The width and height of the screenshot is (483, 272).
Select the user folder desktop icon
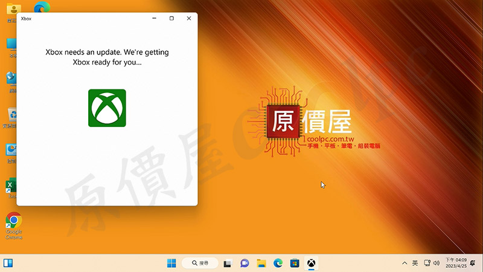pyautogui.click(x=12, y=12)
